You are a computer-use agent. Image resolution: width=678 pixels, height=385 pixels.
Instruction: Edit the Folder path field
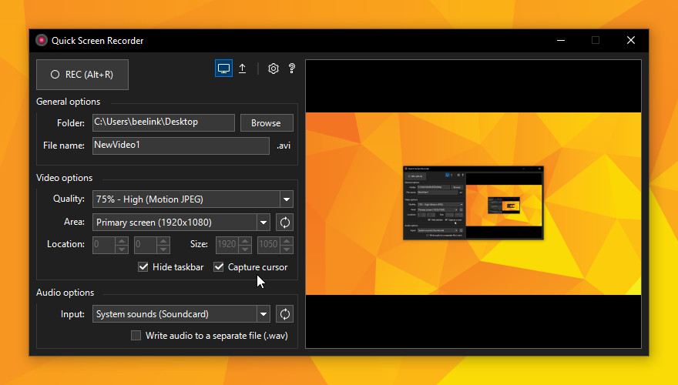coord(163,122)
